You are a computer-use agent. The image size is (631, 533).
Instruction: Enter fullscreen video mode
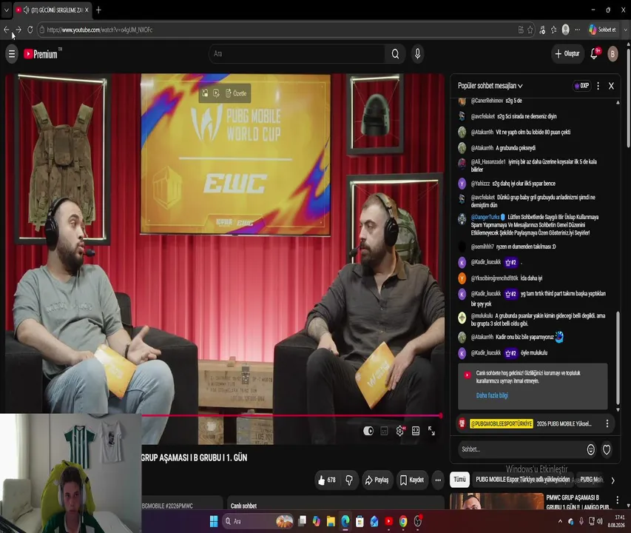(x=431, y=431)
